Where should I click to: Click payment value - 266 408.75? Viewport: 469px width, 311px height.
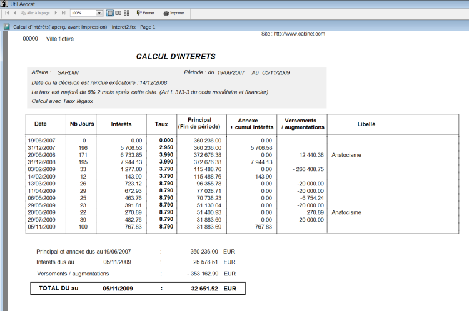point(308,169)
